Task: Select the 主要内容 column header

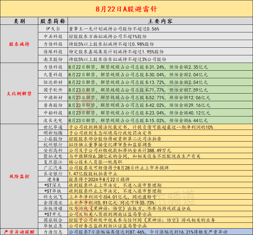Action: coord(160,21)
